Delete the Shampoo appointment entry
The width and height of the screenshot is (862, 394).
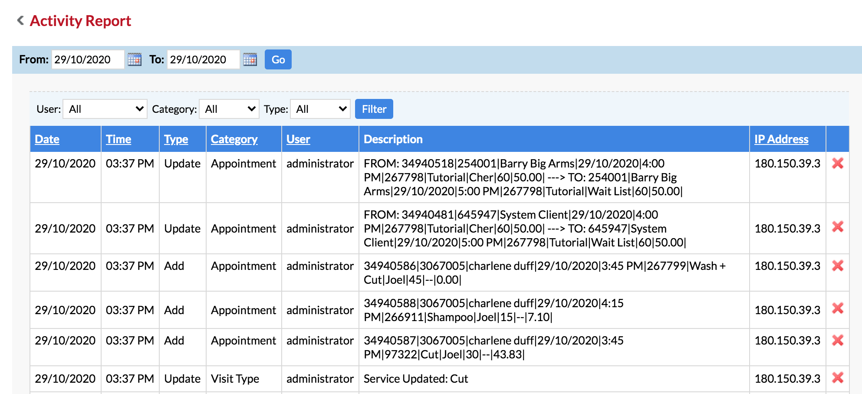pos(838,308)
